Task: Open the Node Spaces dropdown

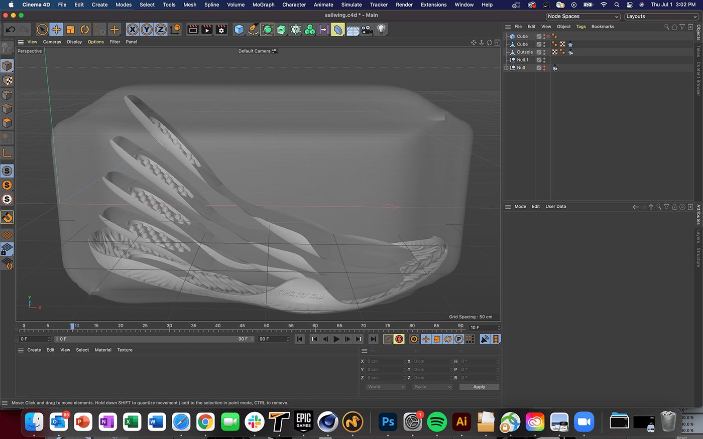Action: point(583,17)
